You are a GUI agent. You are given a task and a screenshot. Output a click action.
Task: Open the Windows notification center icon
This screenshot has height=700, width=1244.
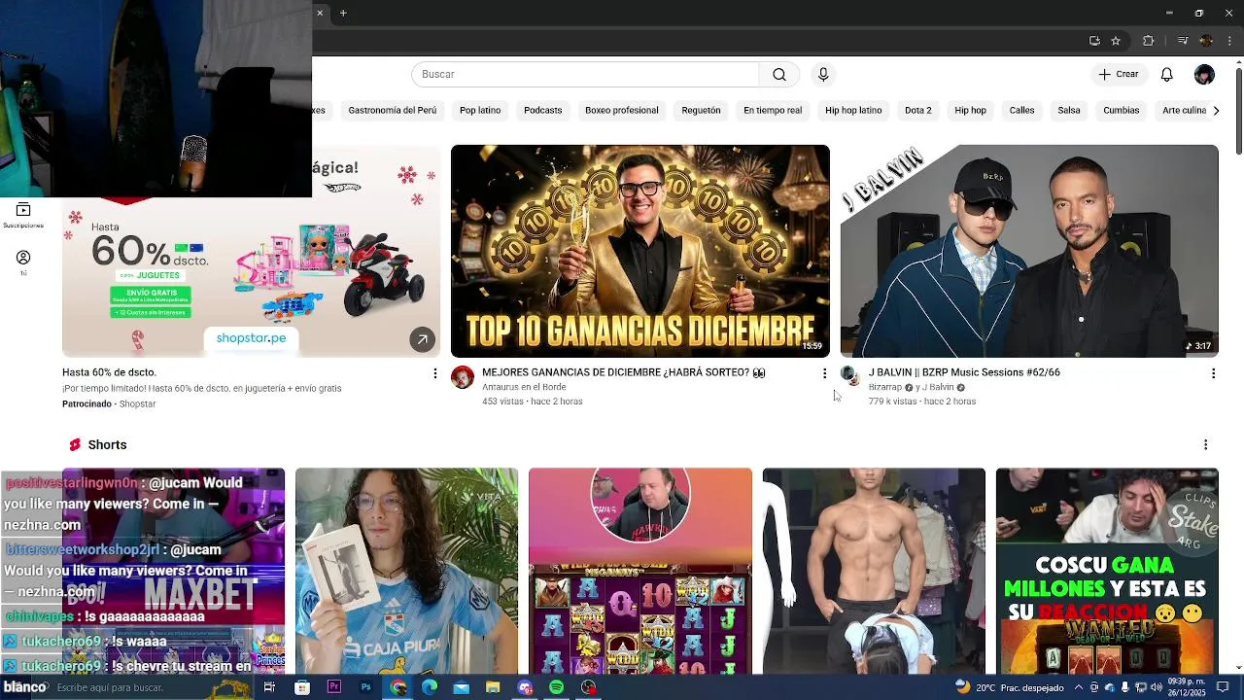pos(1223,687)
